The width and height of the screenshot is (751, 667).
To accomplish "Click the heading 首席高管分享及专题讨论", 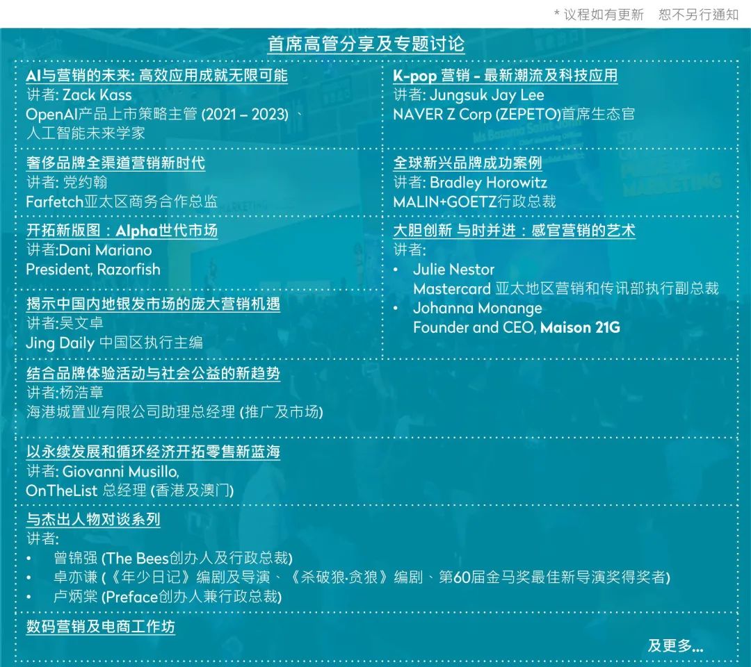I will pos(366,44).
